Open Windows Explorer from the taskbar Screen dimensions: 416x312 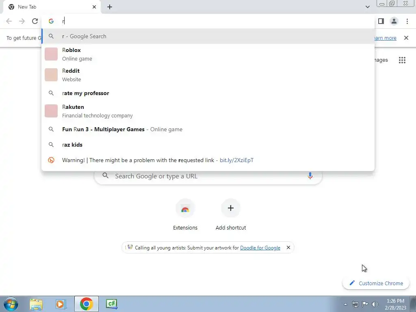click(36, 304)
